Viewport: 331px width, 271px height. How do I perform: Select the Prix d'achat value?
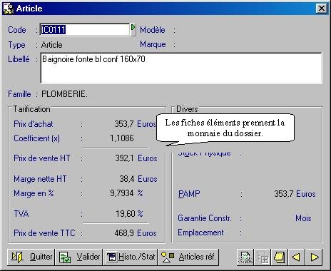(124, 124)
